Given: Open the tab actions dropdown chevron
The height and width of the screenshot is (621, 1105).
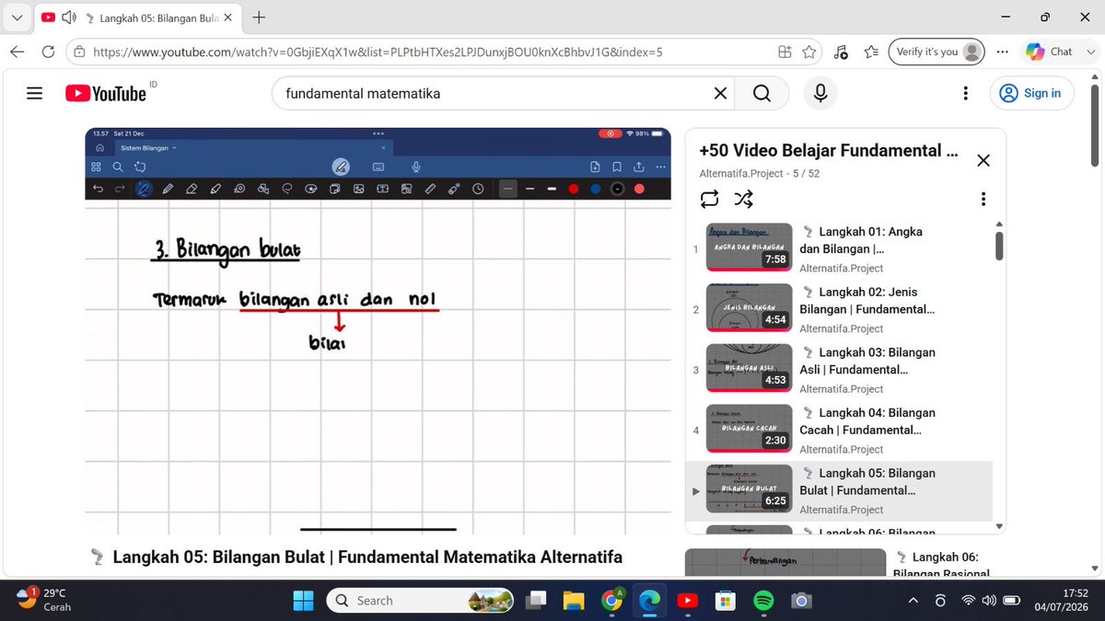Looking at the screenshot, I should pyautogui.click(x=17, y=17).
